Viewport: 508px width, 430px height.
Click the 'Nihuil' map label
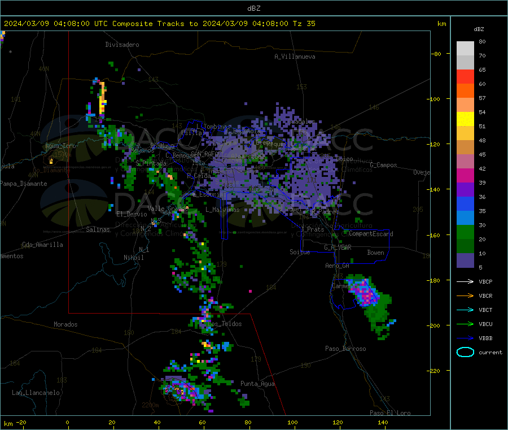[133, 258]
